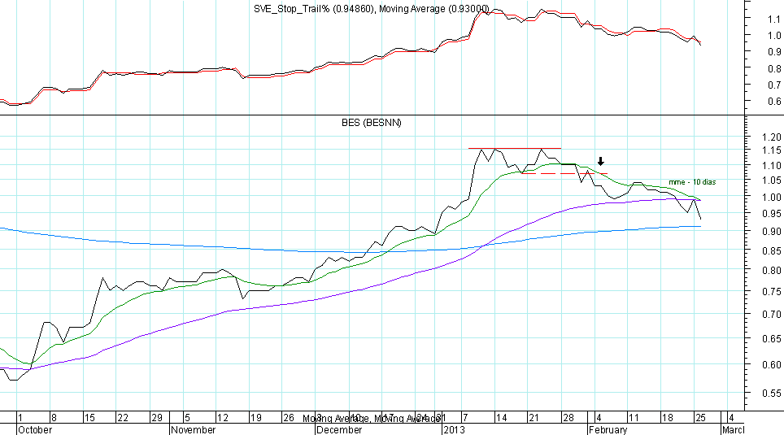Screen dimensions: 784x435
Task: Select the October 22 date label
Action: [123, 417]
